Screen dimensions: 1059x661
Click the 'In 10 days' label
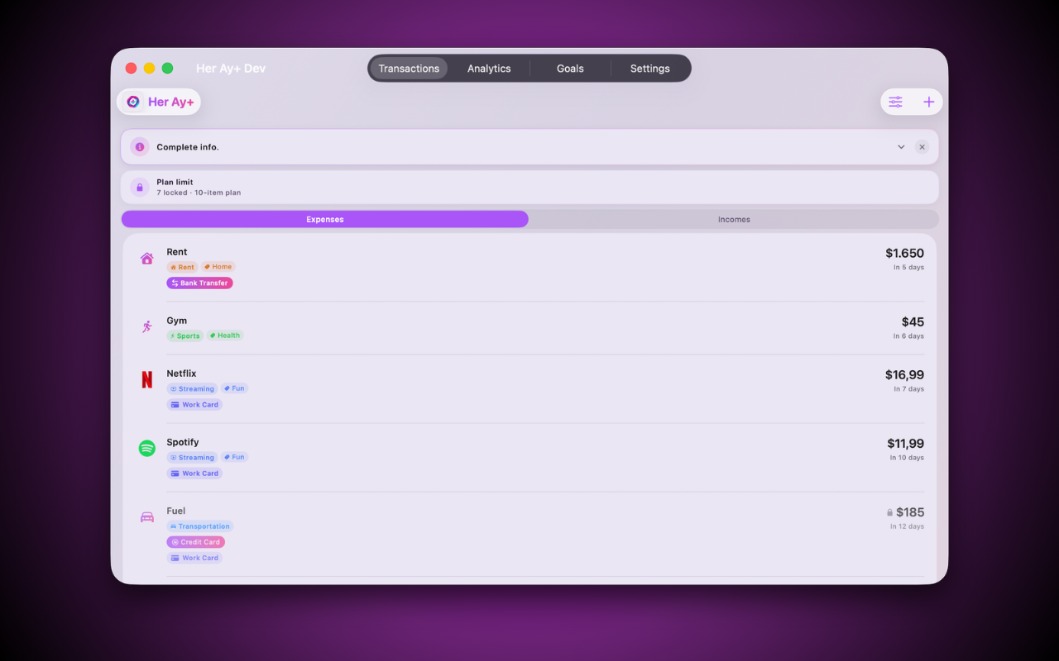tap(907, 458)
